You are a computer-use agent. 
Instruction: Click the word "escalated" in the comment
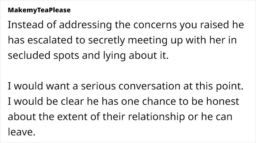50,40
